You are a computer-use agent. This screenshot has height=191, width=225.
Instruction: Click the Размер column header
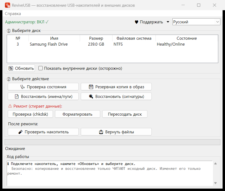tap(96, 38)
